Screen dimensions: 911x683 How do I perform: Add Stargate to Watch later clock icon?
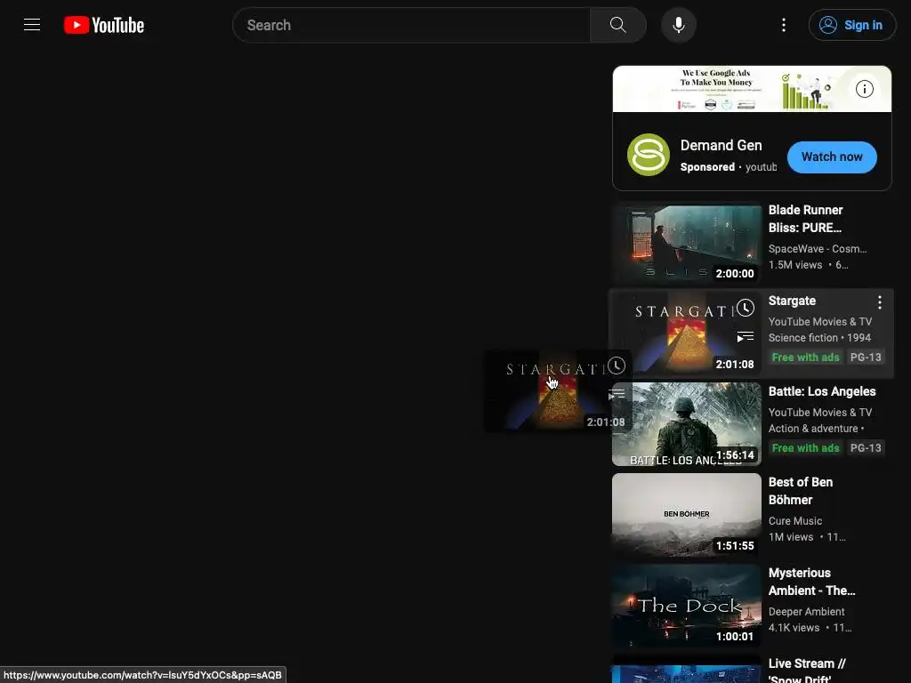click(x=746, y=308)
